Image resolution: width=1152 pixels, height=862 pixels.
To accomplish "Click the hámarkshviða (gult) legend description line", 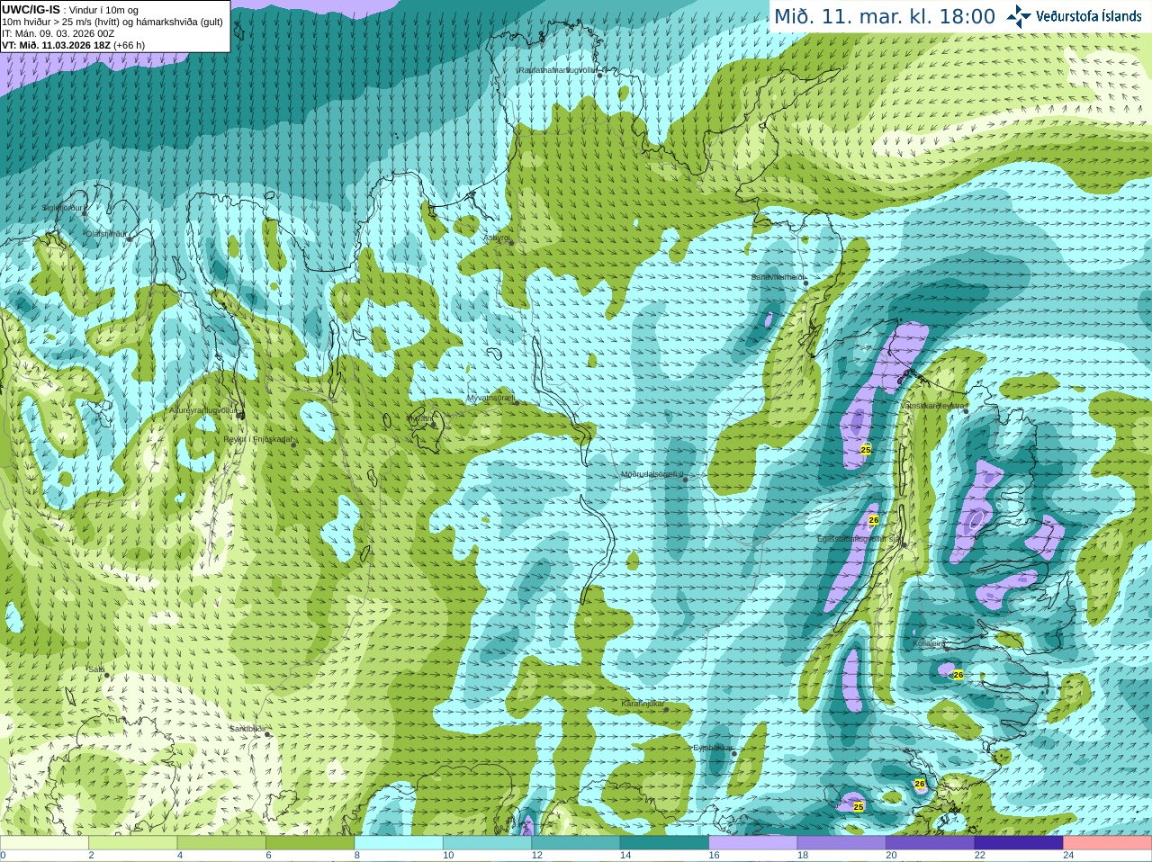I will [112, 22].
